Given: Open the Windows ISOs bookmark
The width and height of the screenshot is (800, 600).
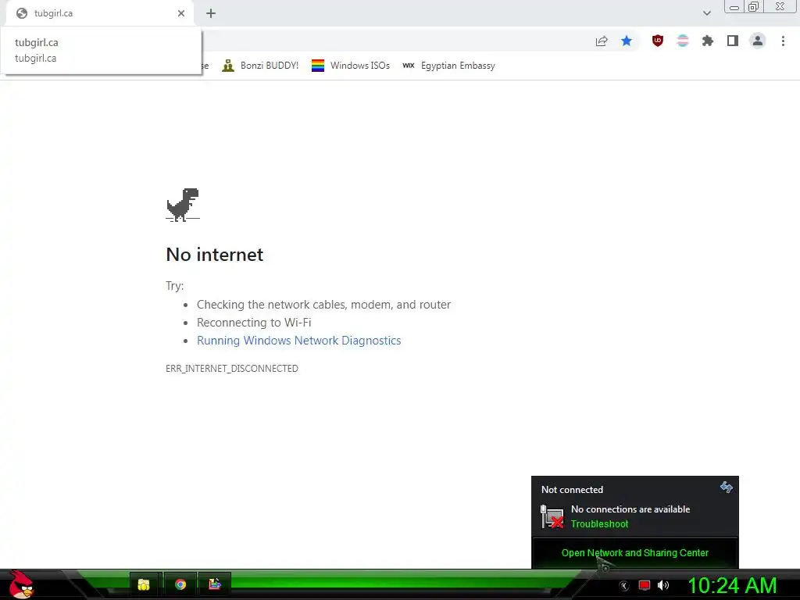Looking at the screenshot, I should (351, 66).
